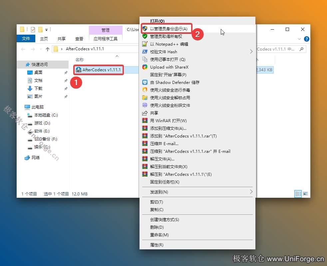The height and width of the screenshot is (266, 327).
Task: Expand the 校验文件 Hash submenu arrow
Action: pyautogui.click(x=251, y=52)
